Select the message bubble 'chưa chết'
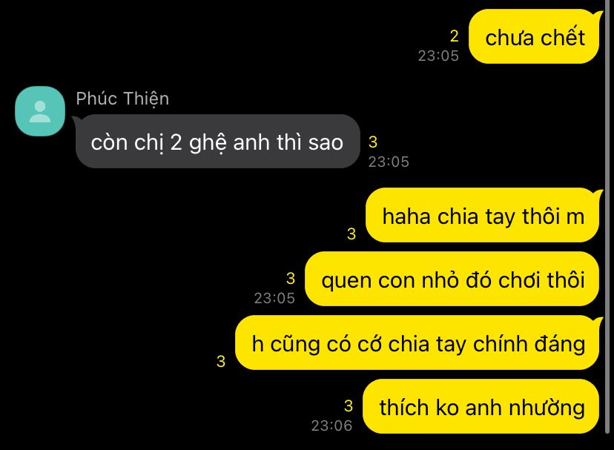Screen dimensions: 614x450 [534, 37]
